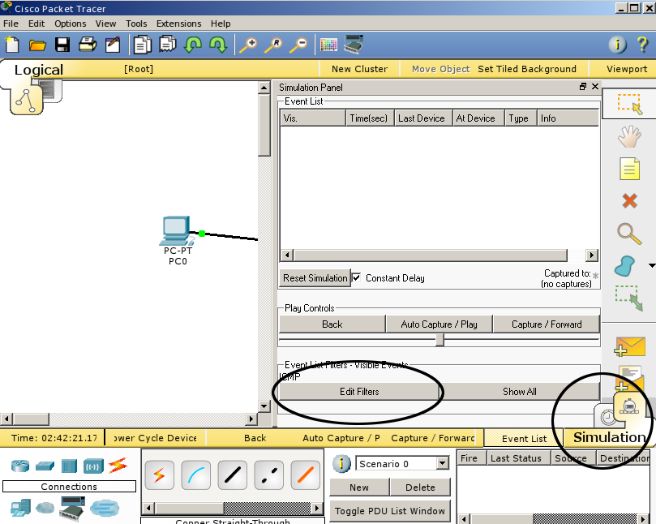
Task: Click the New scenario button
Action: coord(359,487)
